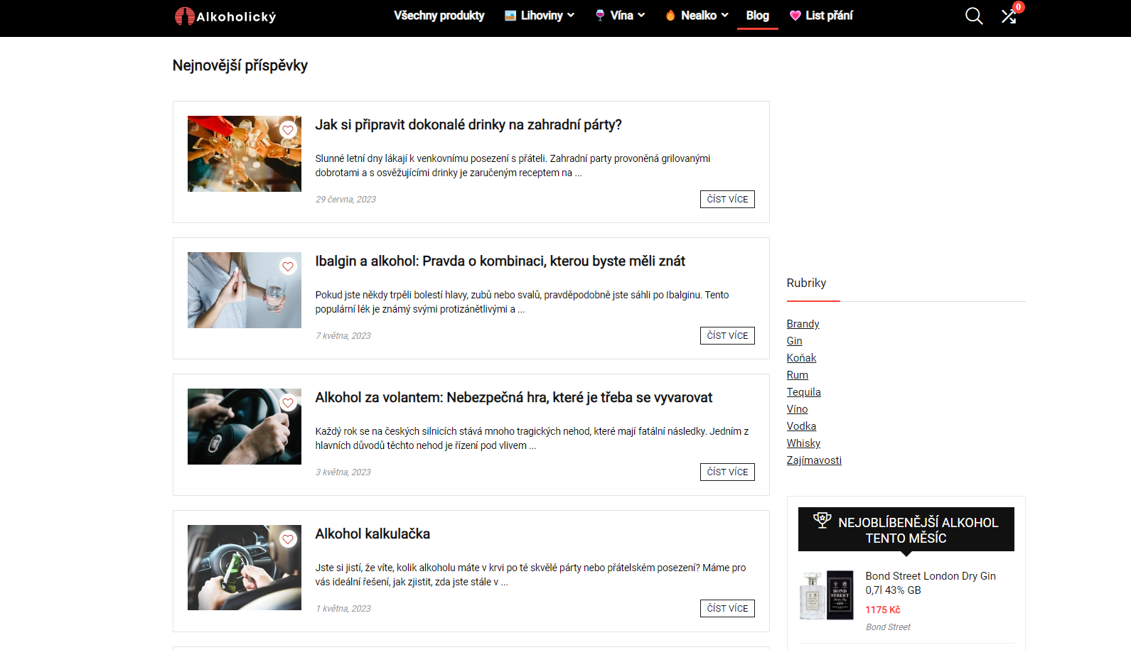This screenshot has height=650, width=1131.
Task: Click the date 29 června, 2023
Action: pos(345,200)
